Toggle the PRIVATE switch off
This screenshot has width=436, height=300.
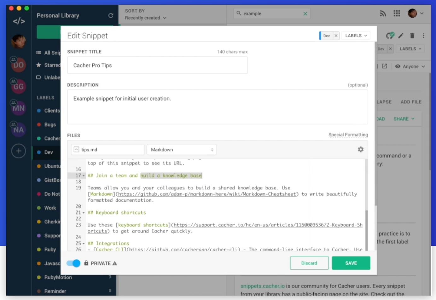point(73,263)
